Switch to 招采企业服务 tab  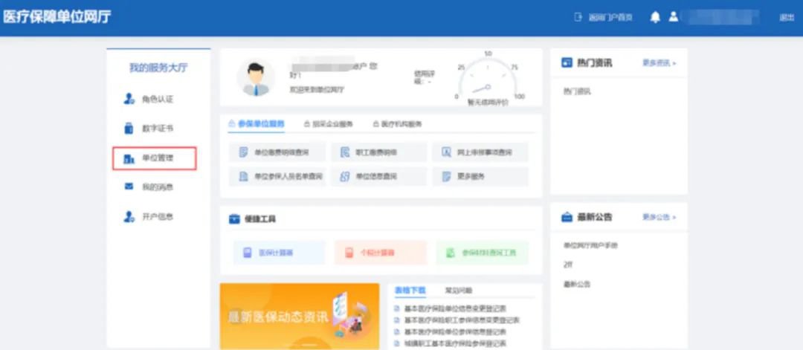[x=329, y=124]
